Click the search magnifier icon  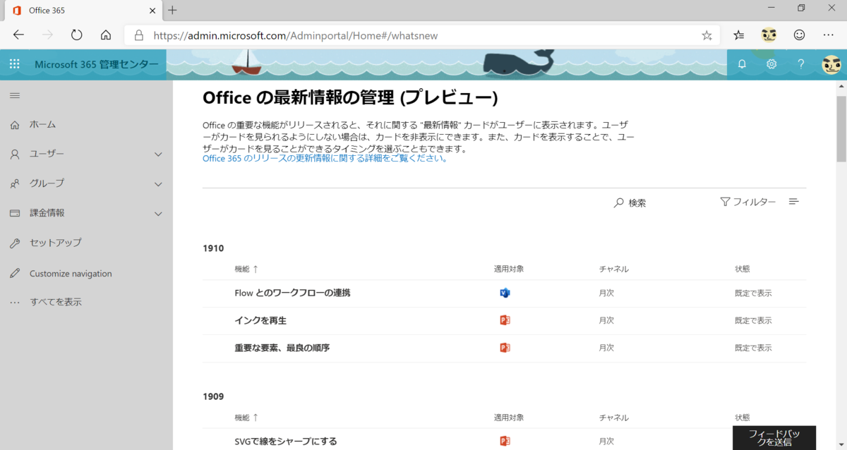[619, 202]
